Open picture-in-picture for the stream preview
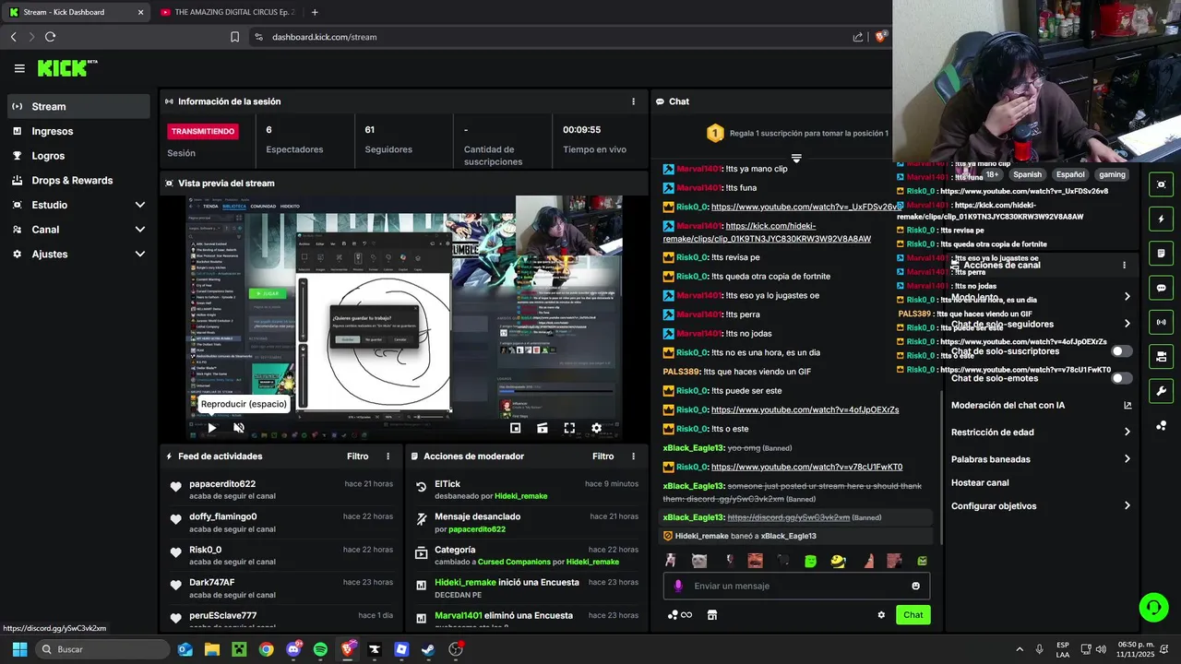 pyautogui.click(x=516, y=428)
